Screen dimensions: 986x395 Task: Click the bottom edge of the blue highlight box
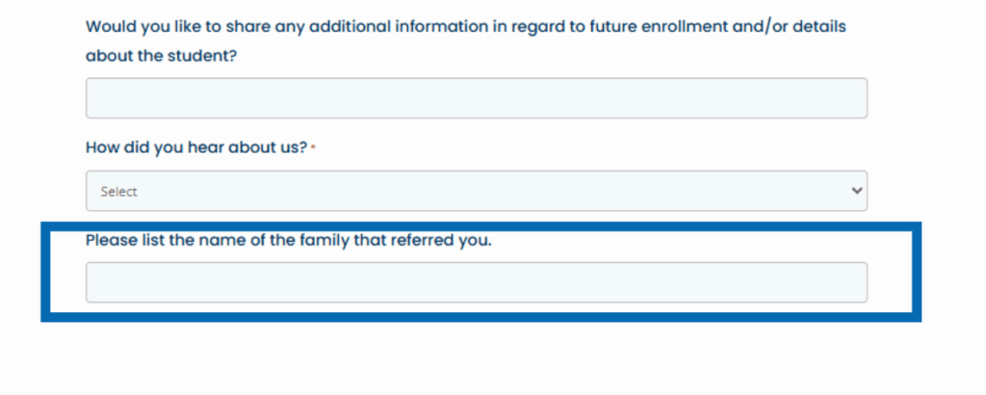[481, 317]
